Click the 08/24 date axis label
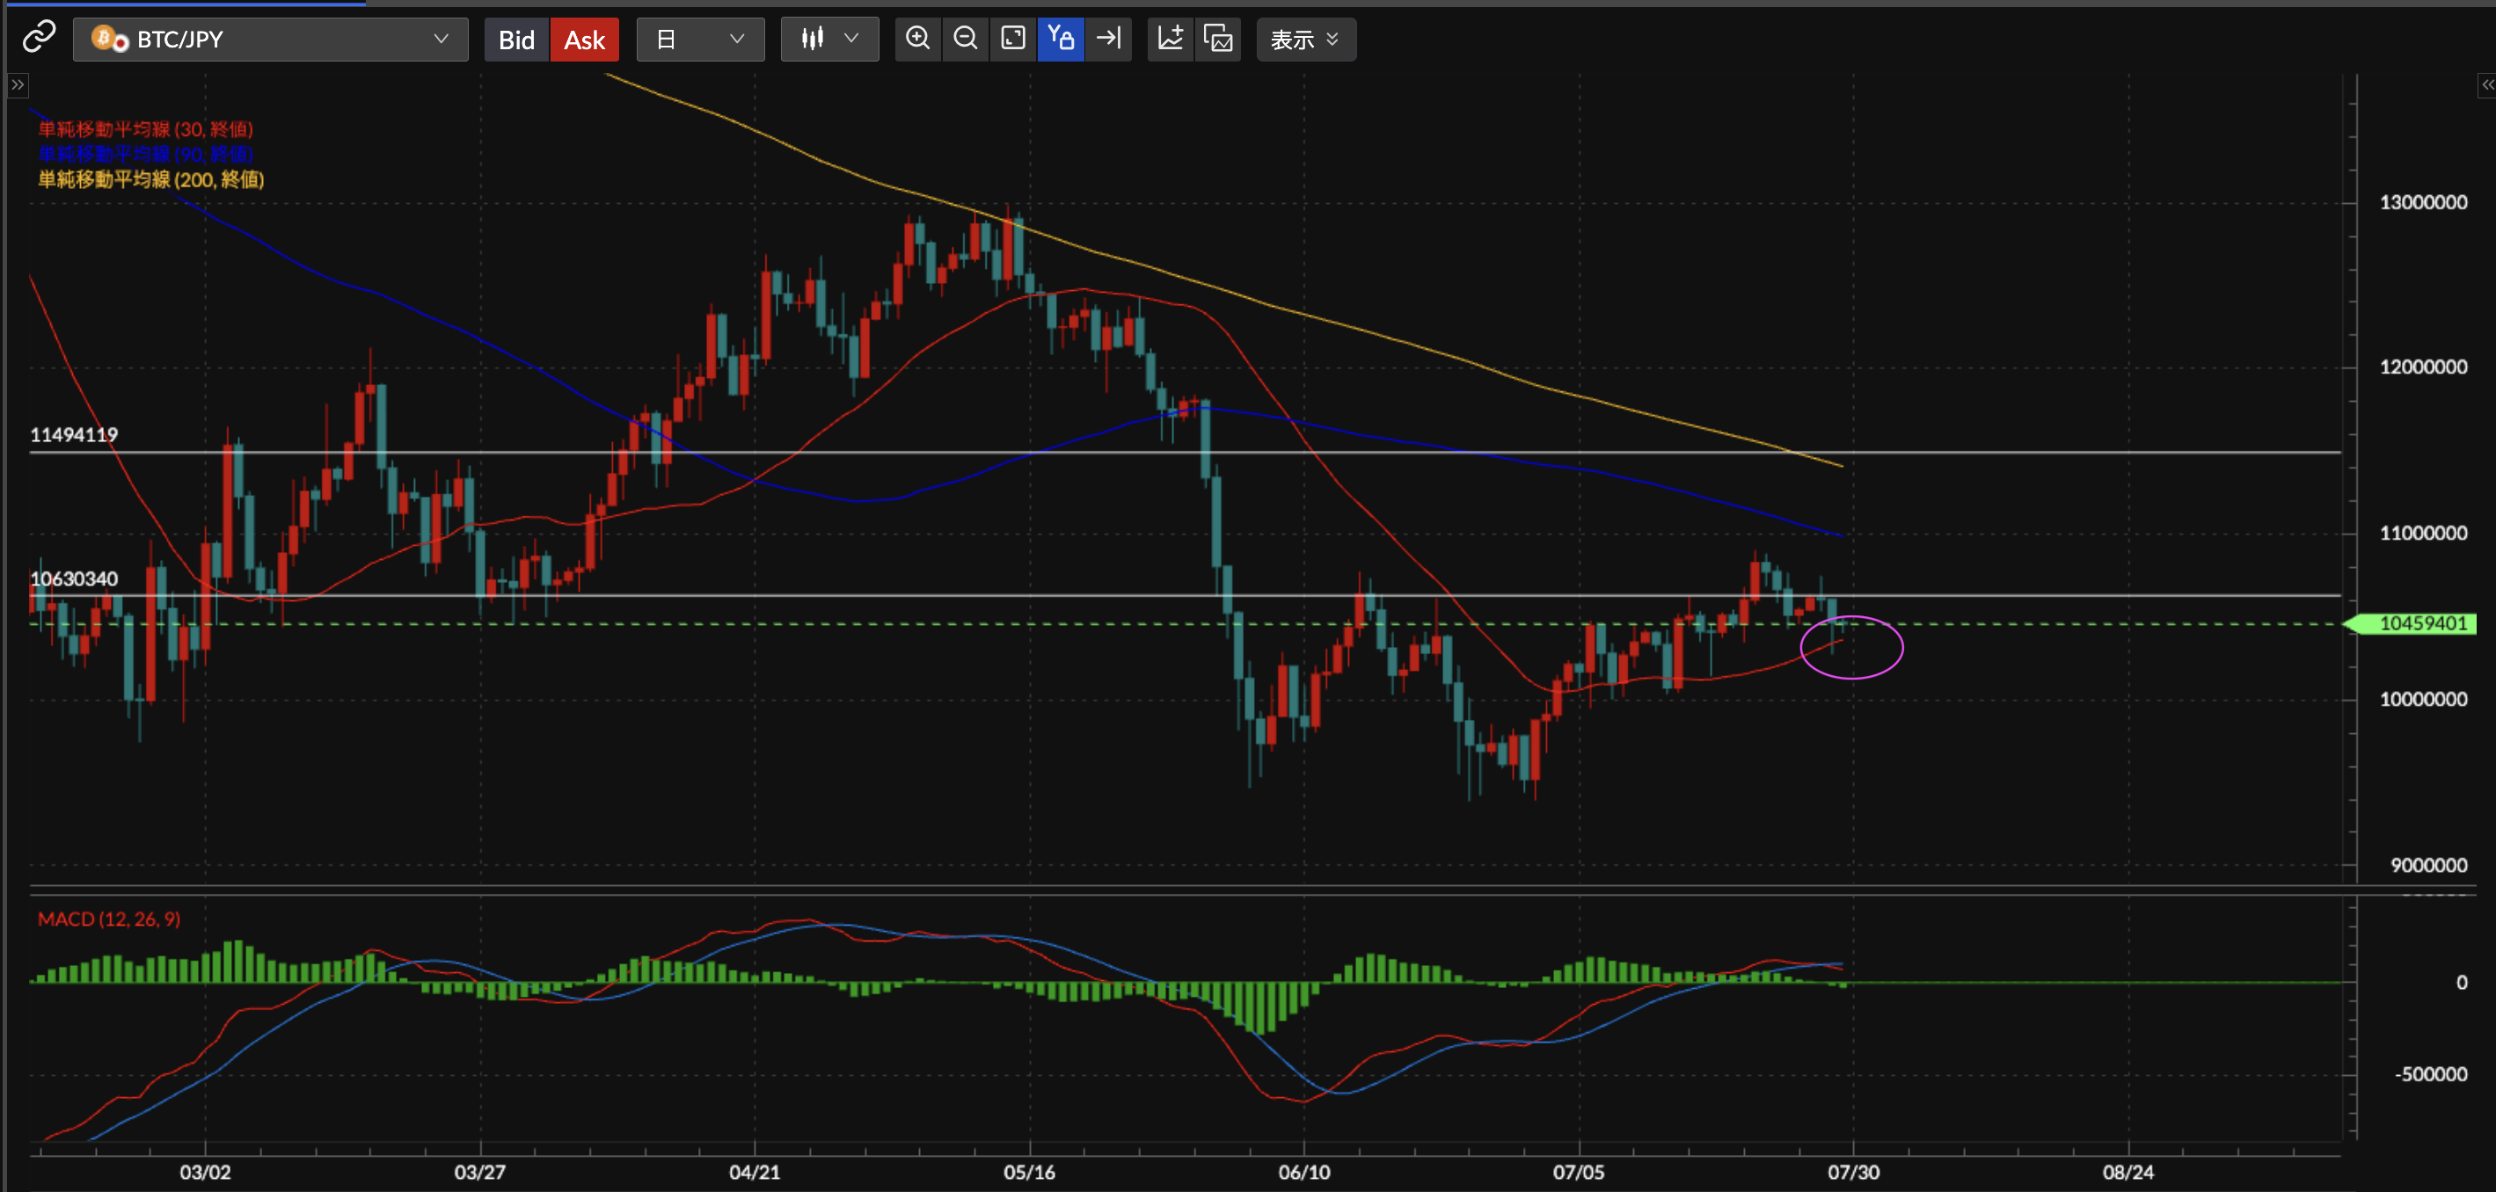The height and width of the screenshot is (1192, 2496). coord(2127,1172)
